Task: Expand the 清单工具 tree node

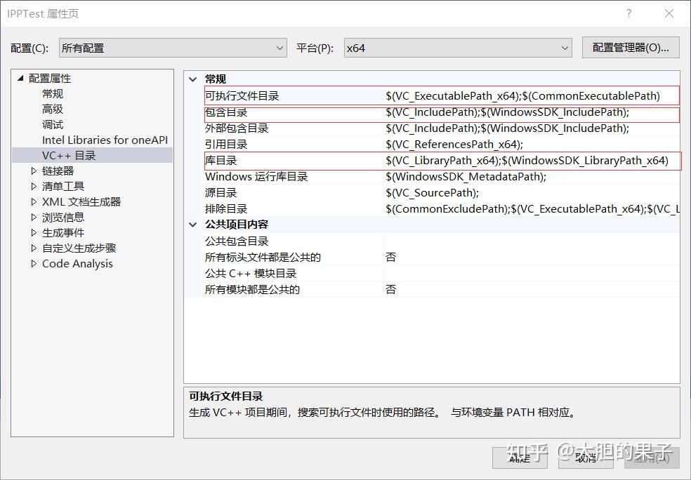Action: 32,186
